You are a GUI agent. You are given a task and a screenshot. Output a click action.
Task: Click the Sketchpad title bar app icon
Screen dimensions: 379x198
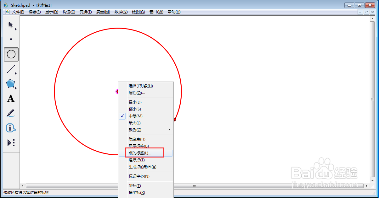(6, 5)
